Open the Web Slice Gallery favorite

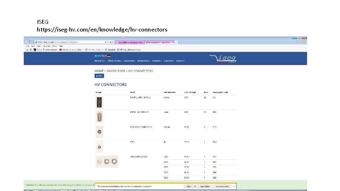click(94, 50)
